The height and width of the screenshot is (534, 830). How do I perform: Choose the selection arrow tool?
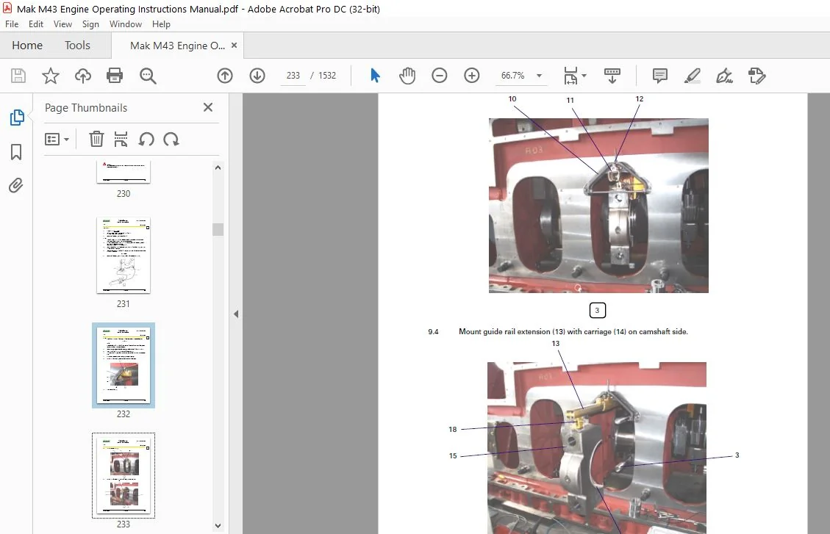[x=375, y=76]
